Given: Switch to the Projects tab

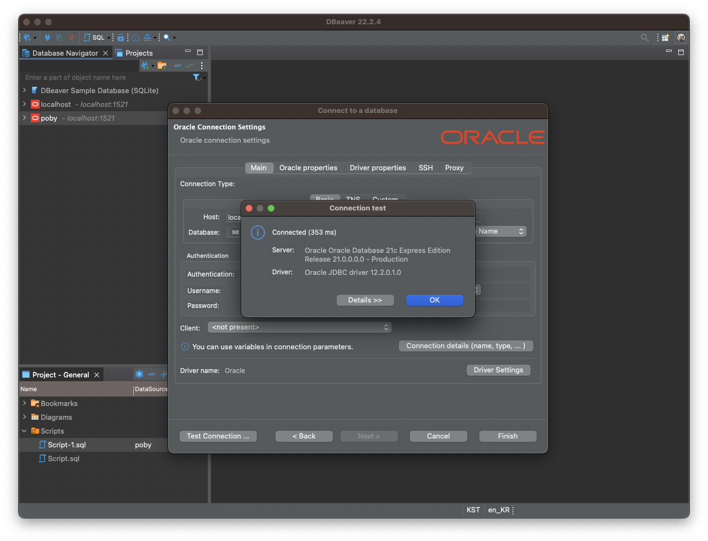Looking at the screenshot, I should (x=134, y=53).
